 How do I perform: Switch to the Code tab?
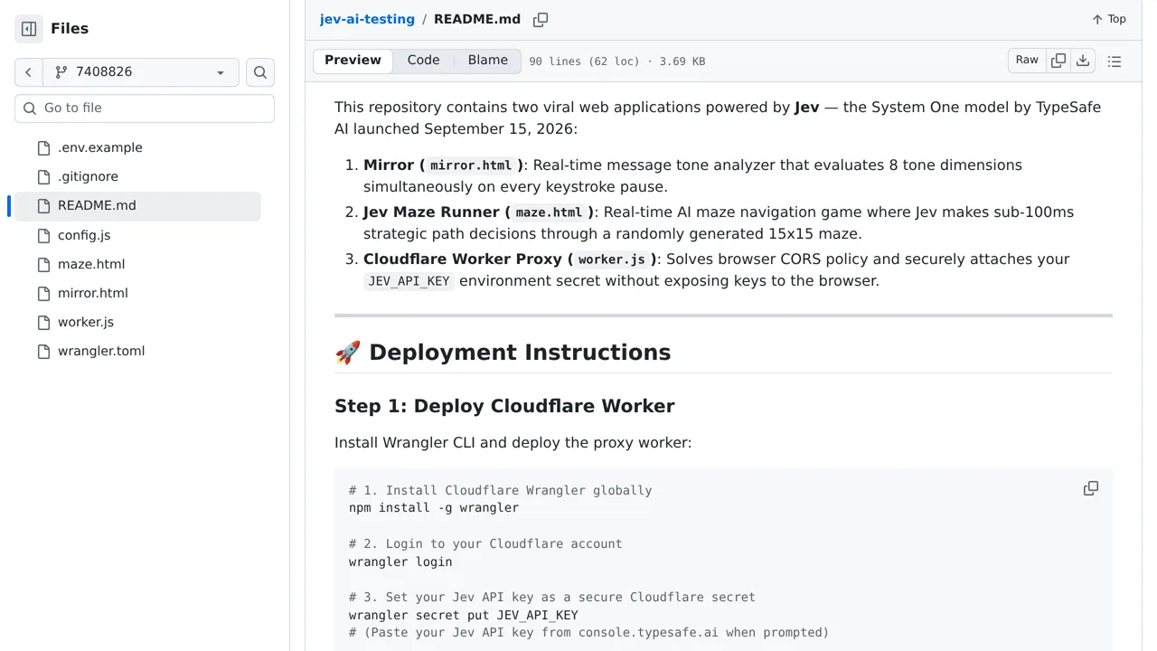click(x=423, y=61)
